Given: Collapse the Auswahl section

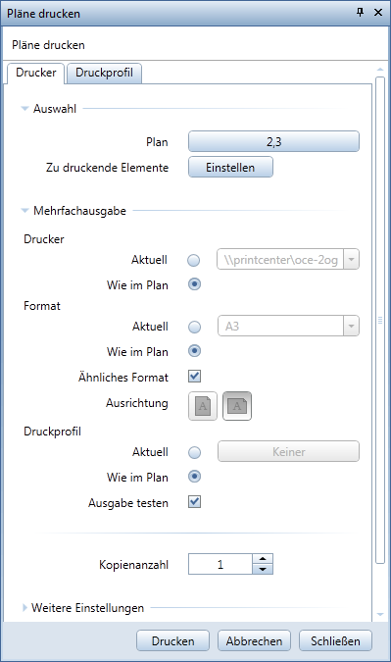Looking at the screenshot, I should pos(24,109).
